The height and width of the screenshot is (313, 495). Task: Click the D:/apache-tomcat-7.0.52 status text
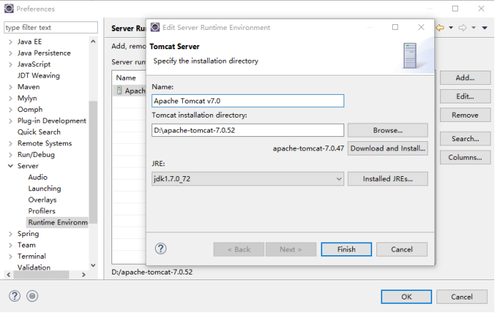pyautogui.click(x=152, y=272)
